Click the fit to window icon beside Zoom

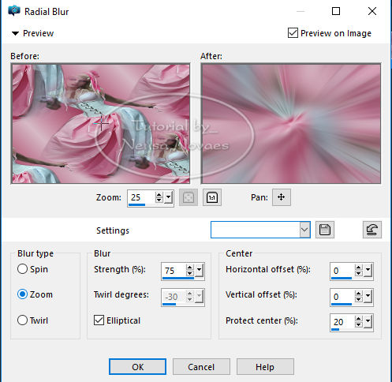coord(189,197)
